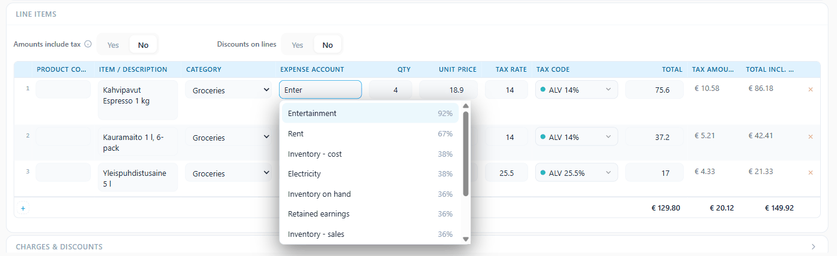
Task: Click the Unit Price column header
Action: (457, 69)
